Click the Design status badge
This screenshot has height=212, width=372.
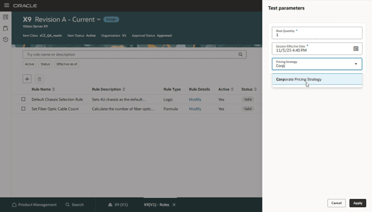pos(111,19)
